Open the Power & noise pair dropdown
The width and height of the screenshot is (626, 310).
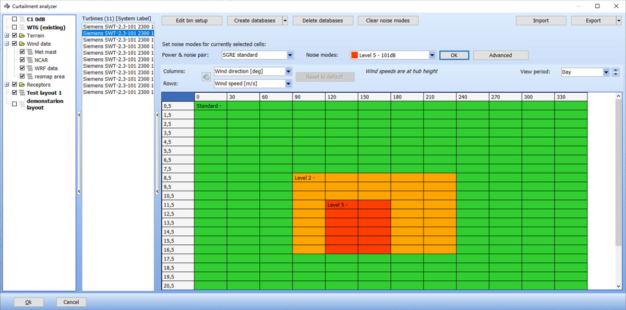point(290,55)
